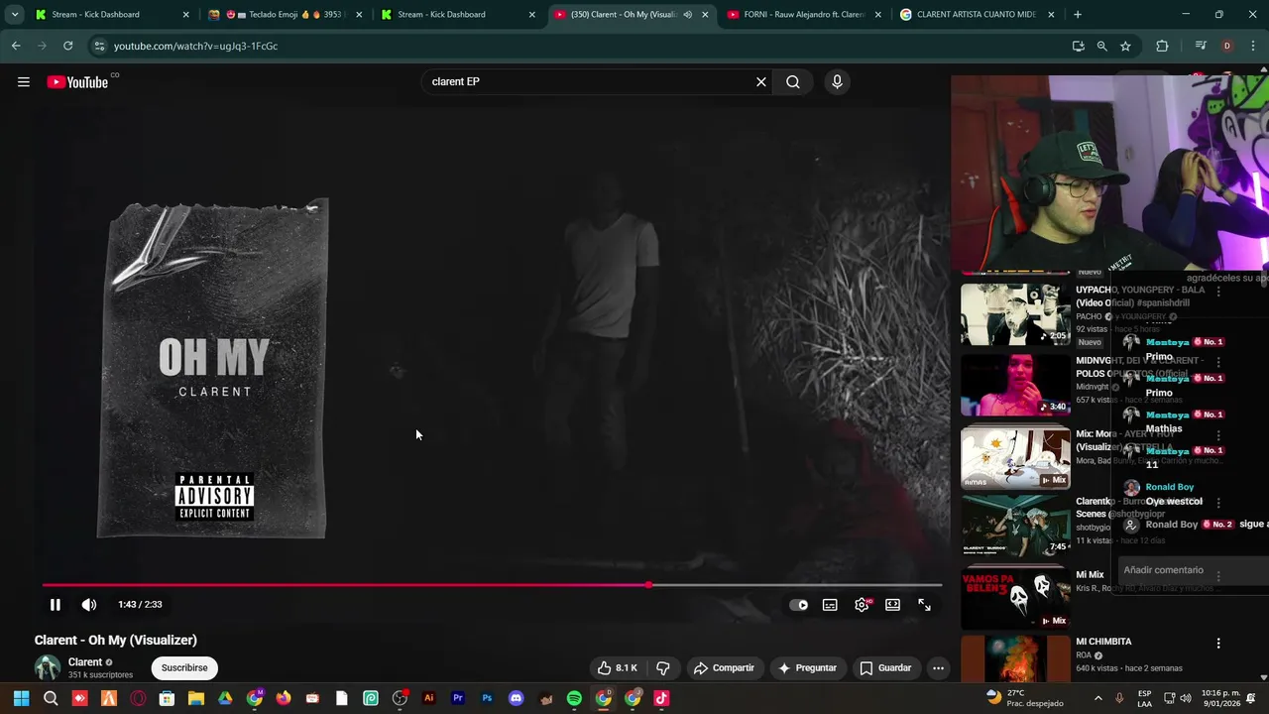Bookmark this page with the star

point(1125,46)
